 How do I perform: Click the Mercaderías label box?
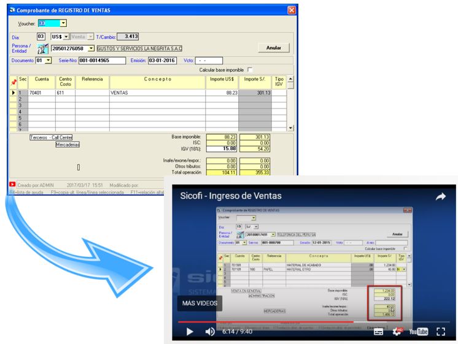[x=68, y=145]
